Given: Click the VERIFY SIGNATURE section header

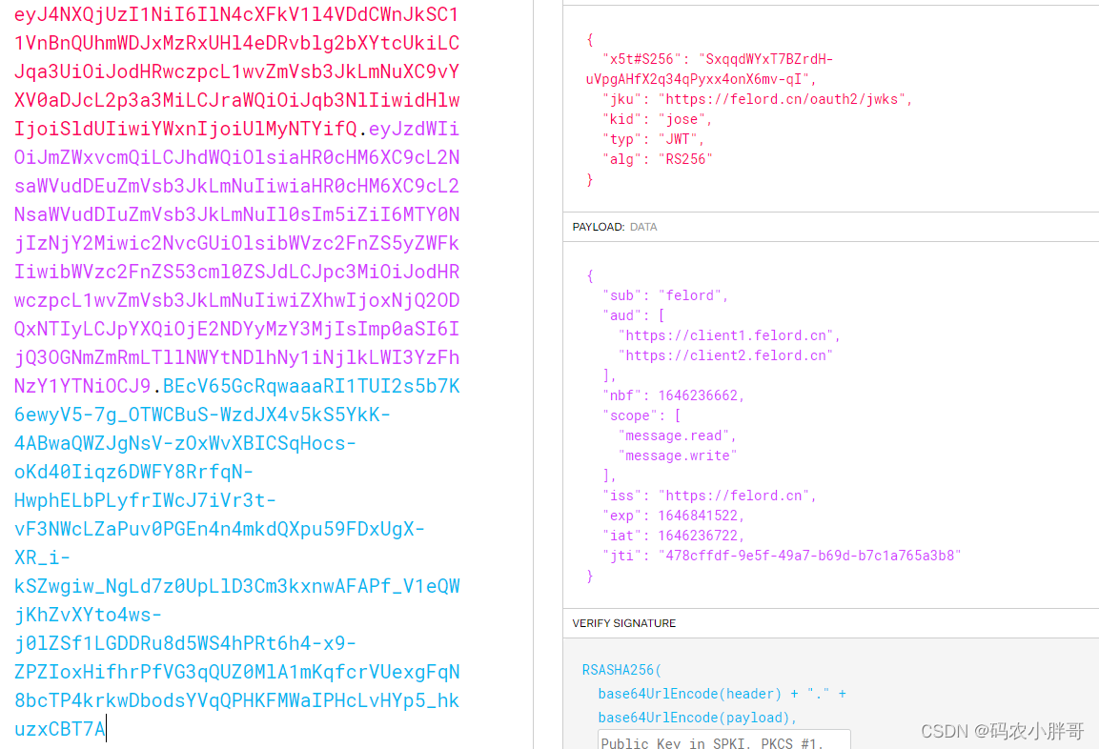Looking at the screenshot, I should 622,623.
